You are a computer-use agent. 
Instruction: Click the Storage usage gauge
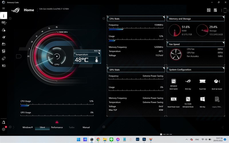202,30
